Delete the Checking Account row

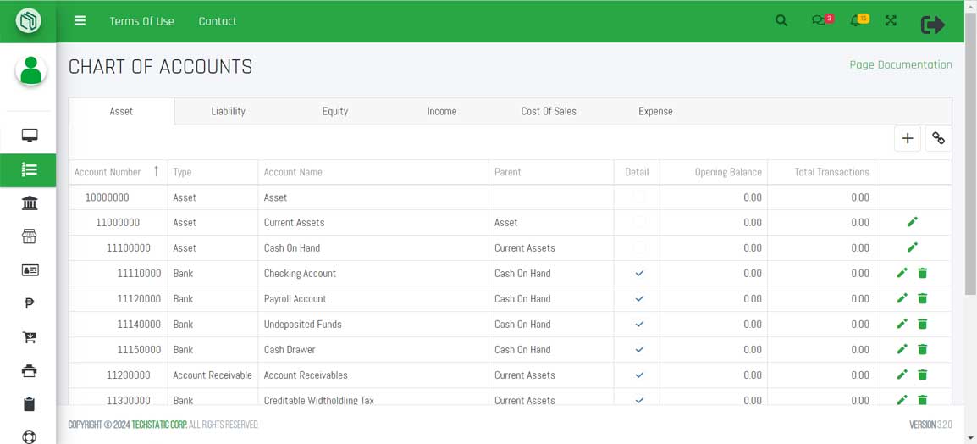923,273
